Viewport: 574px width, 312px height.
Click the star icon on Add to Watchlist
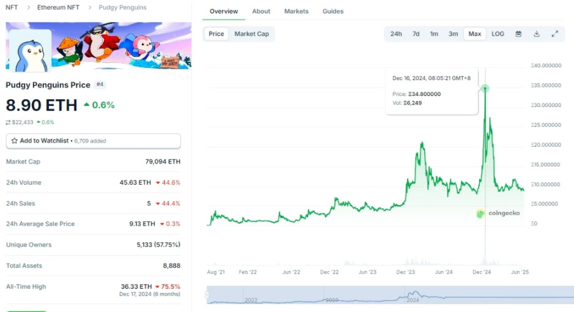click(x=15, y=141)
